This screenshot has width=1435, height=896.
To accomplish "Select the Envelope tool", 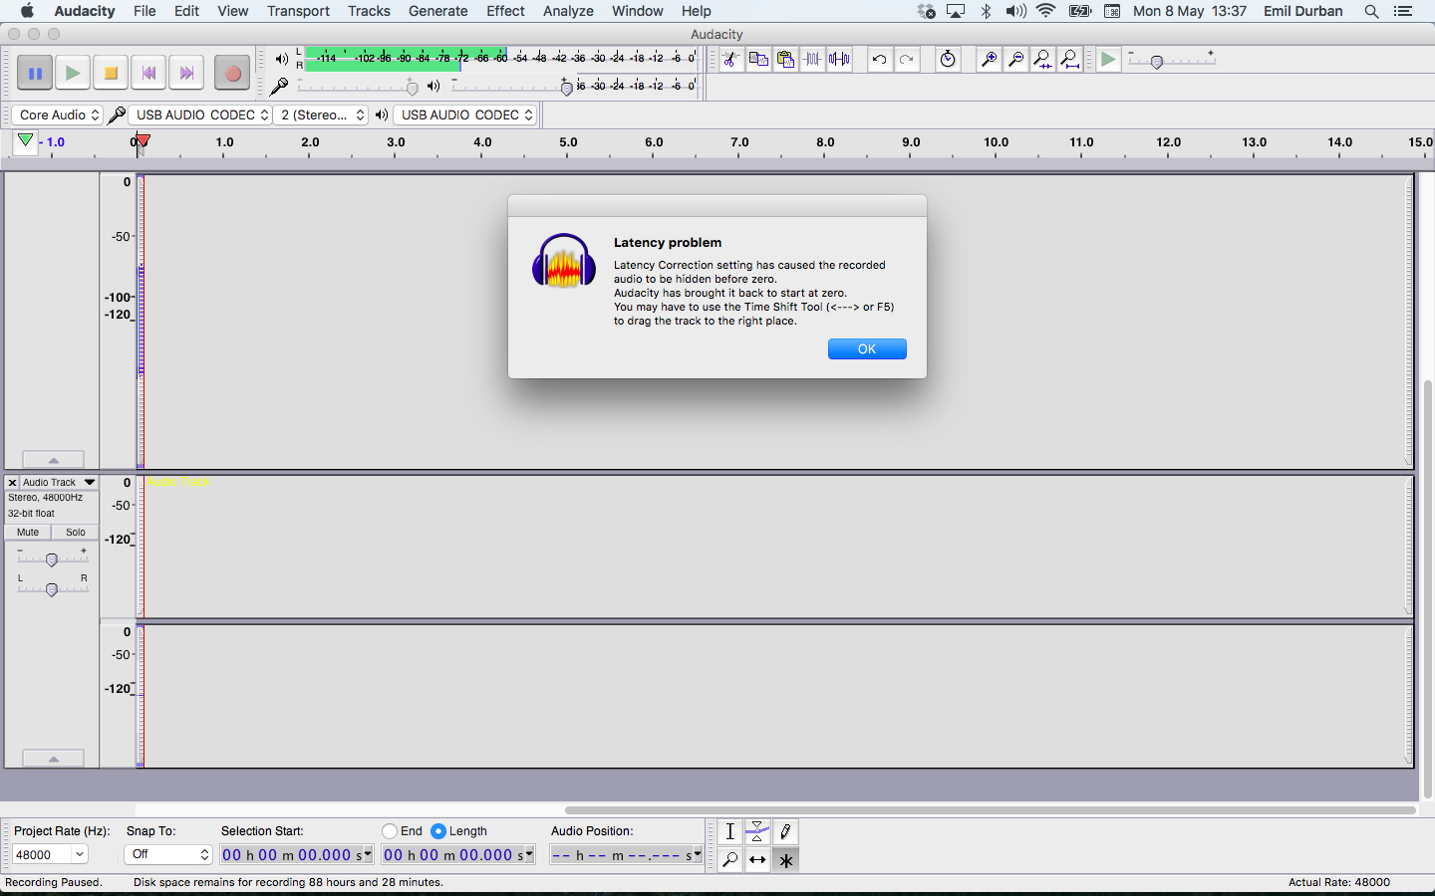I will 757,832.
